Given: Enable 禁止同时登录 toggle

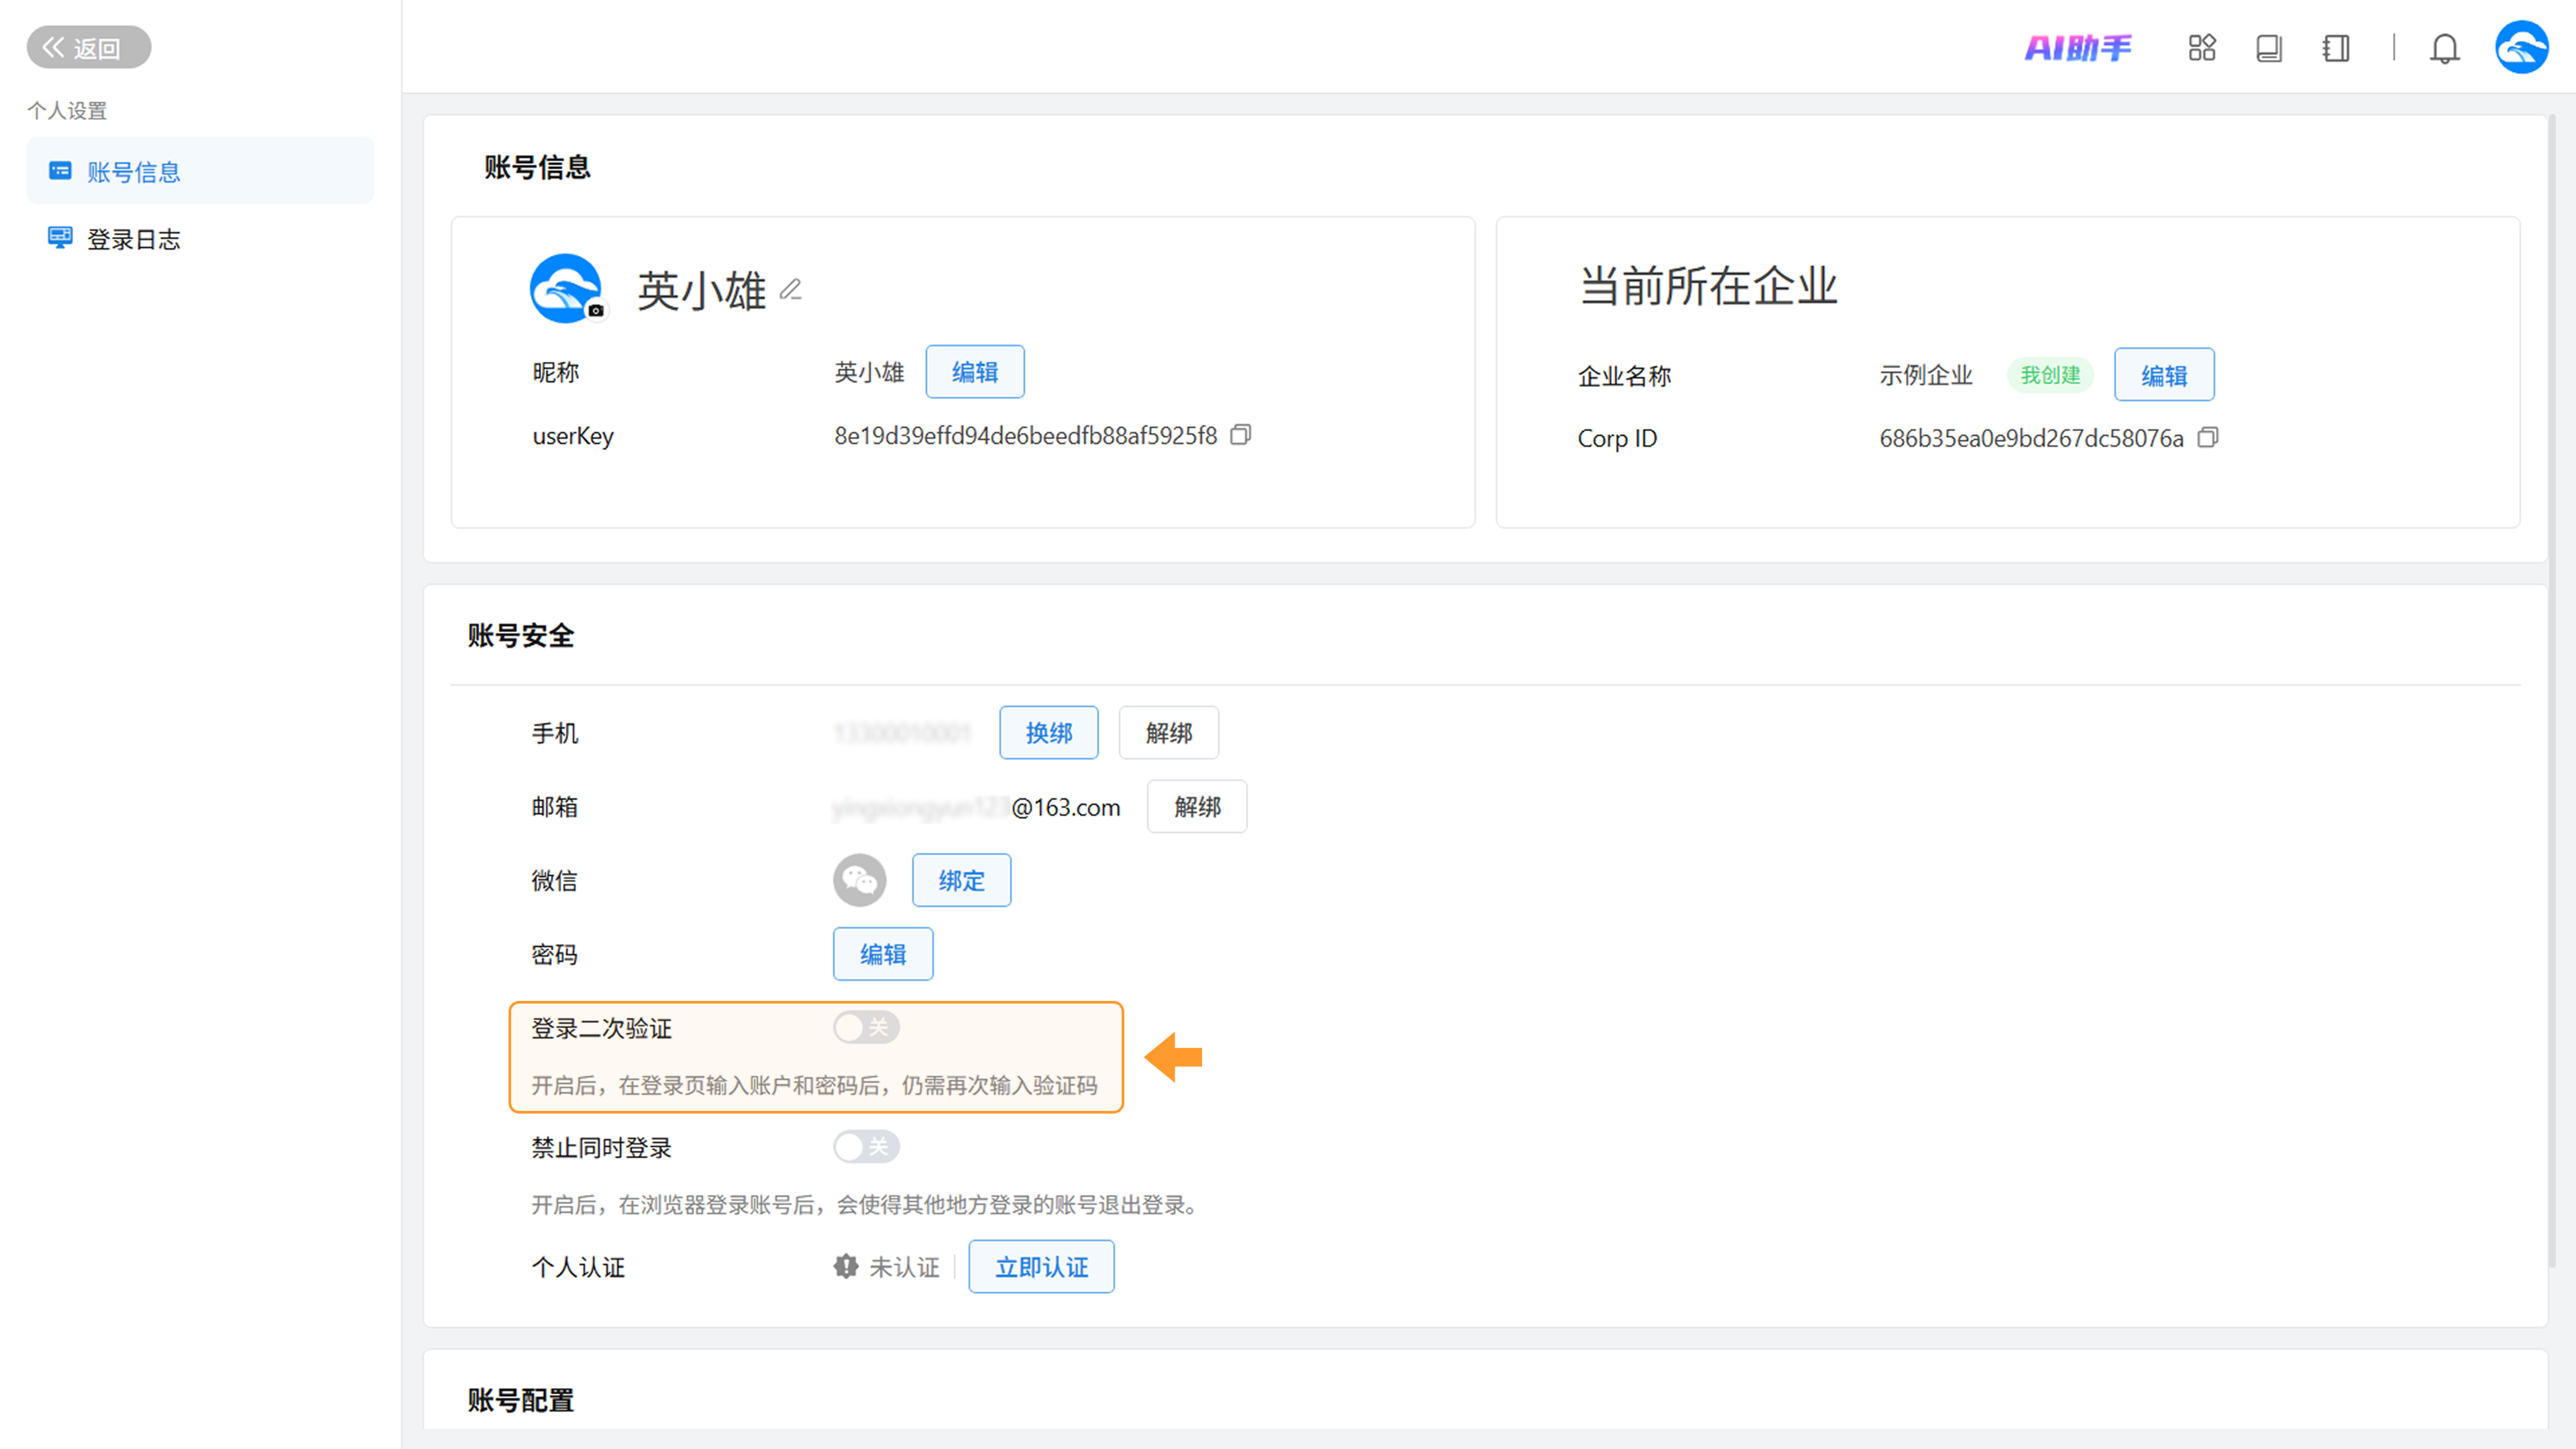Looking at the screenshot, I should tap(866, 1146).
